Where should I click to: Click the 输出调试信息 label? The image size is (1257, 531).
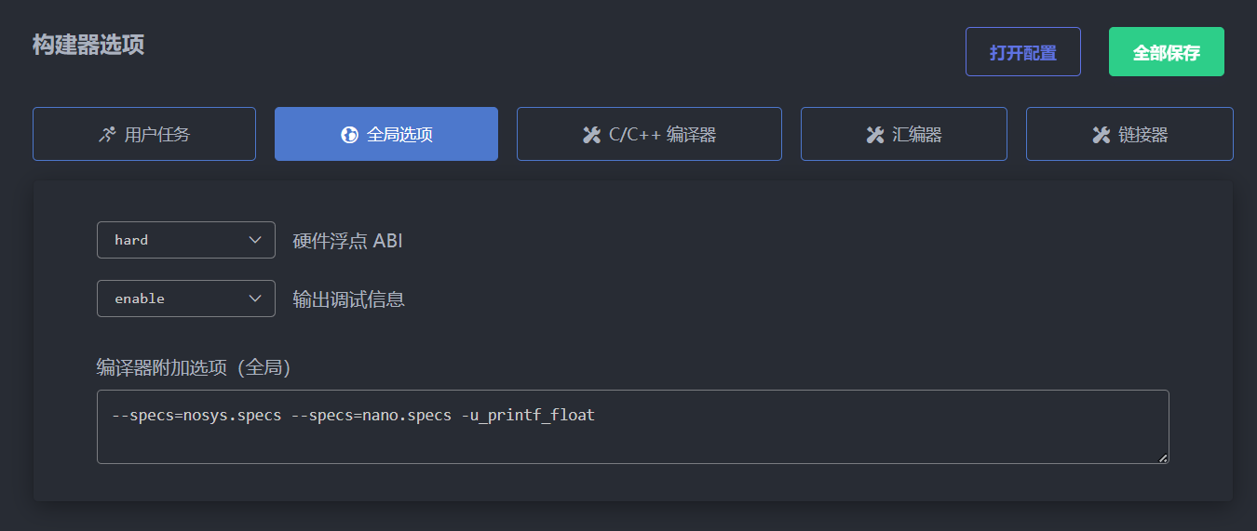(348, 299)
